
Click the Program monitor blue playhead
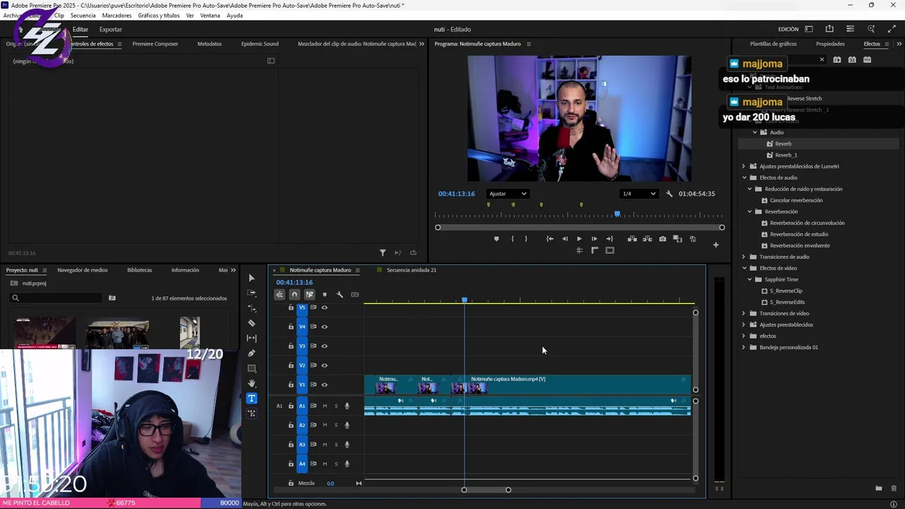pyautogui.click(x=617, y=213)
